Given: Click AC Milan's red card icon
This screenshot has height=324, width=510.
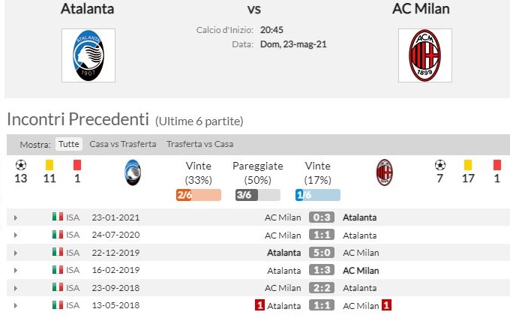Looking at the screenshot, I should 496,164.
